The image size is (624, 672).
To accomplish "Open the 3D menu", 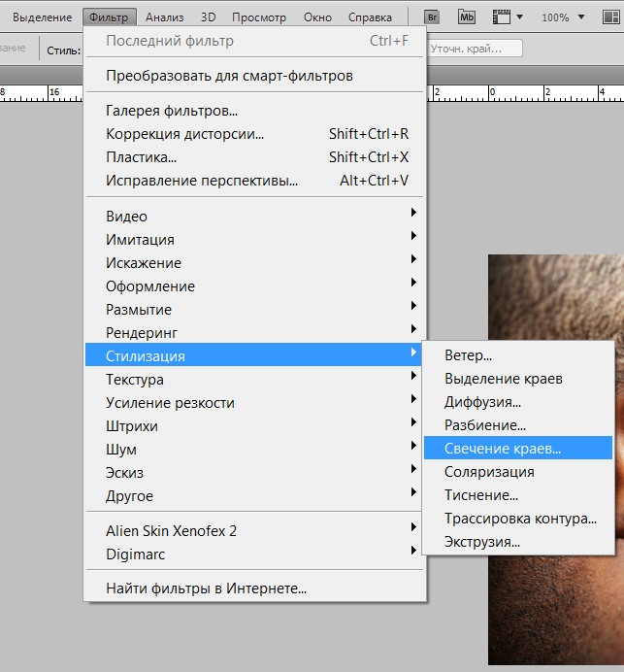I will point(208,17).
